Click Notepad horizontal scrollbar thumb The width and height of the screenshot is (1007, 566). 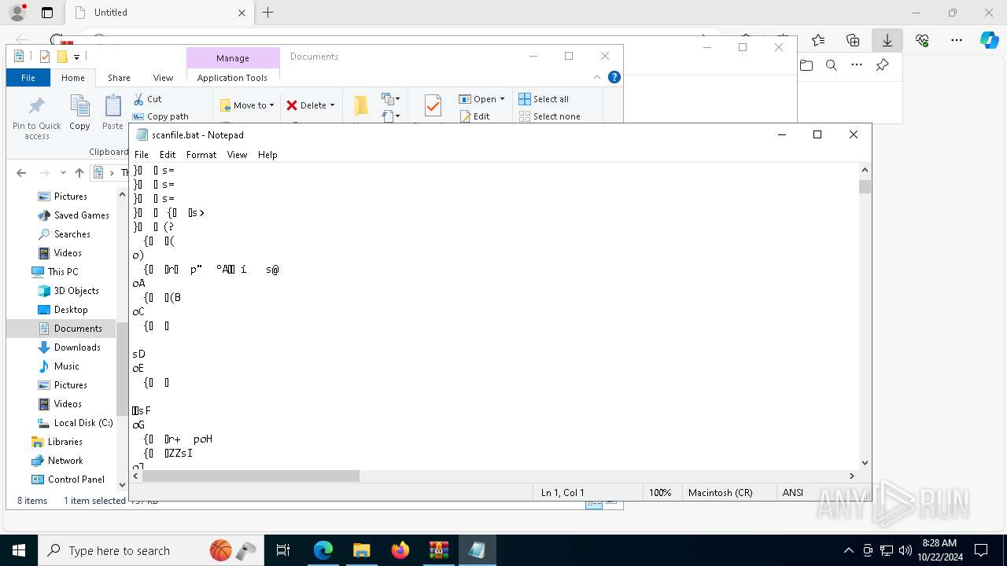(x=251, y=476)
